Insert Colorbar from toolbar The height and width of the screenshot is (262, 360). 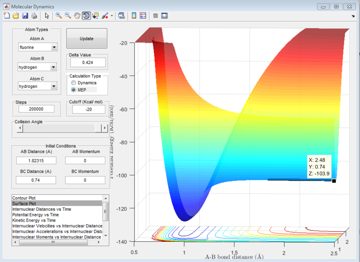tap(134, 16)
